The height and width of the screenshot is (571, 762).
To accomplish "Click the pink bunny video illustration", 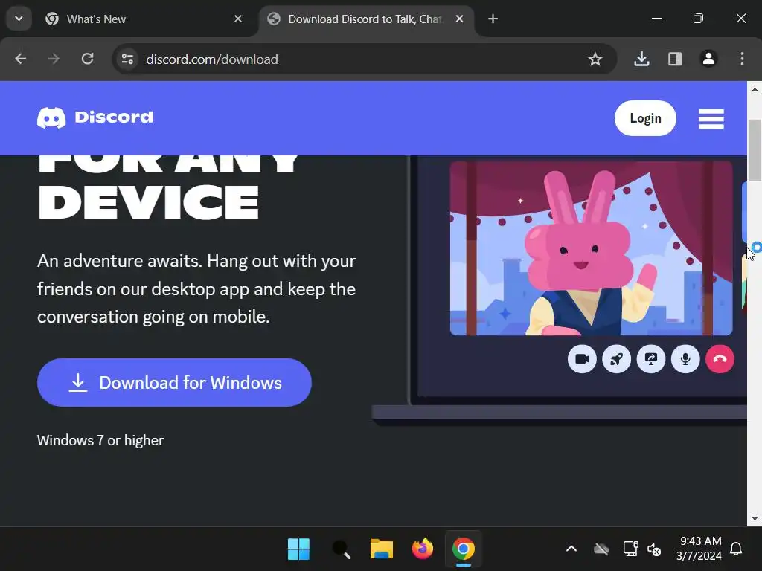I will (x=591, y=248).
